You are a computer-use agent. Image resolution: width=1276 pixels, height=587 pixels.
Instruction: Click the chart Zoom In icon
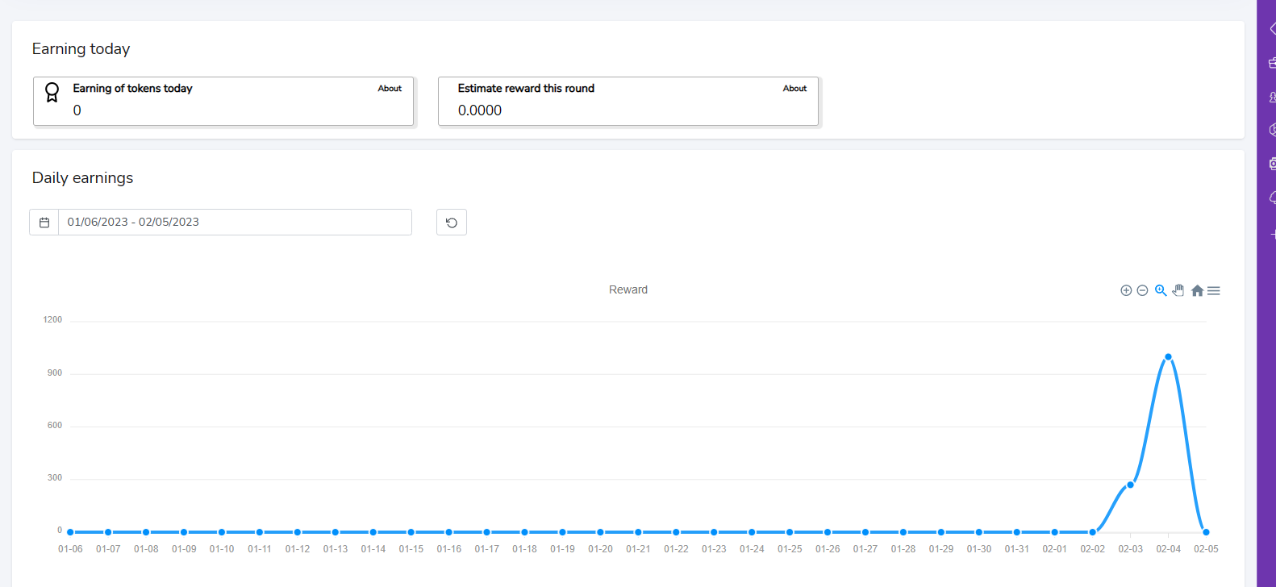[1126, 290]
